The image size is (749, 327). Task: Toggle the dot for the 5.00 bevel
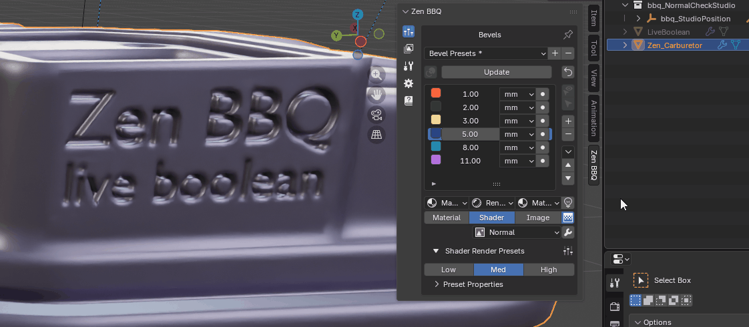point(543,134)
